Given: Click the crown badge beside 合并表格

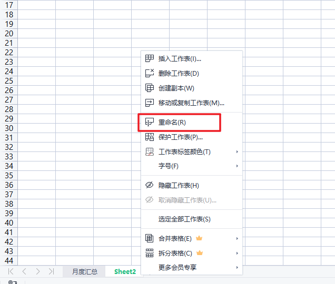Looking at the screenshot, I should (x=199, y=238).
